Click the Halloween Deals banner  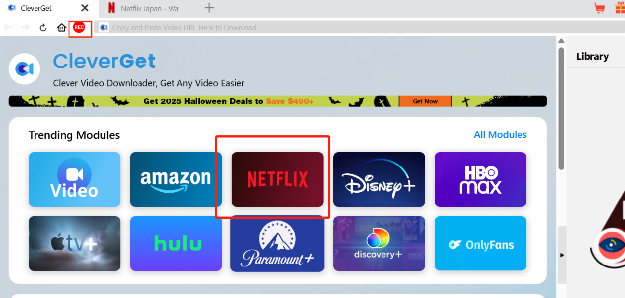278,101
